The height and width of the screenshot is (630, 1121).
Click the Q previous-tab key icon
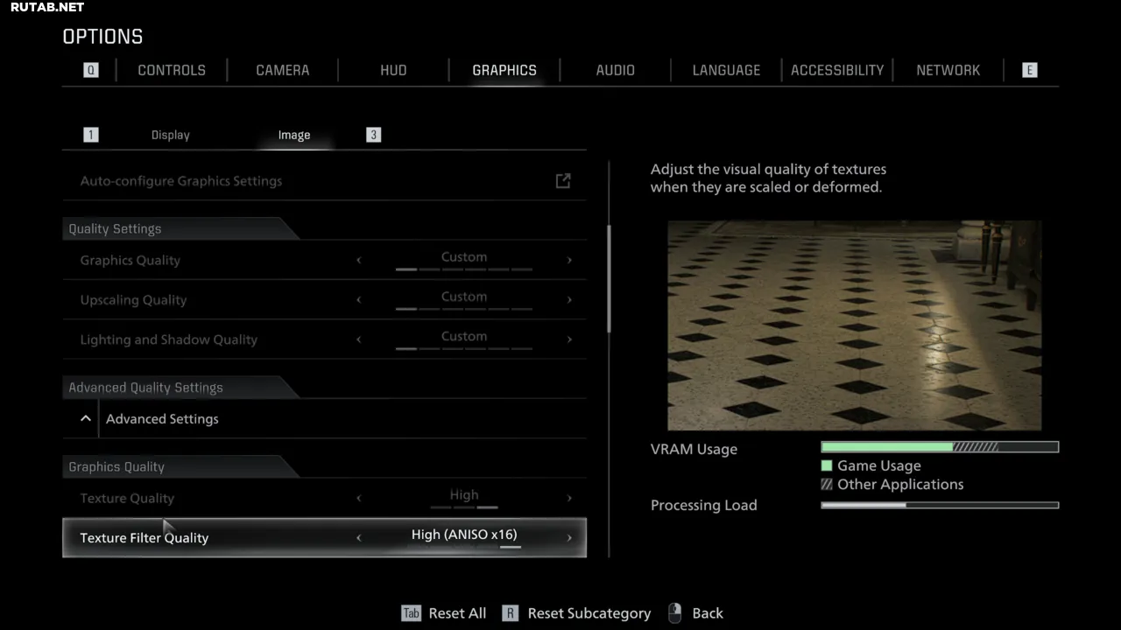[91, 70]
